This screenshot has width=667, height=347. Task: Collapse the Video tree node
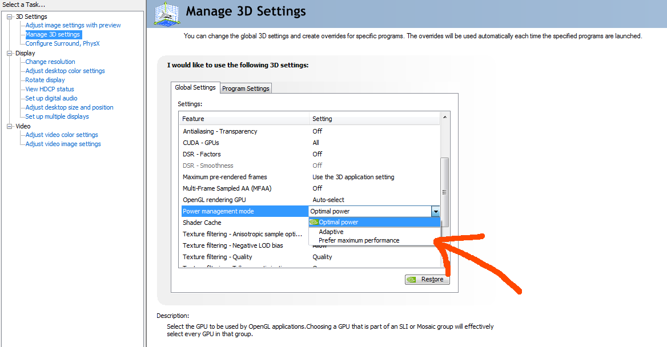pos(10,126)
